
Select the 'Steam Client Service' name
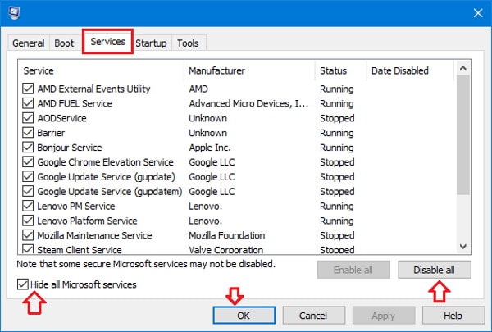tap(80, 250)
